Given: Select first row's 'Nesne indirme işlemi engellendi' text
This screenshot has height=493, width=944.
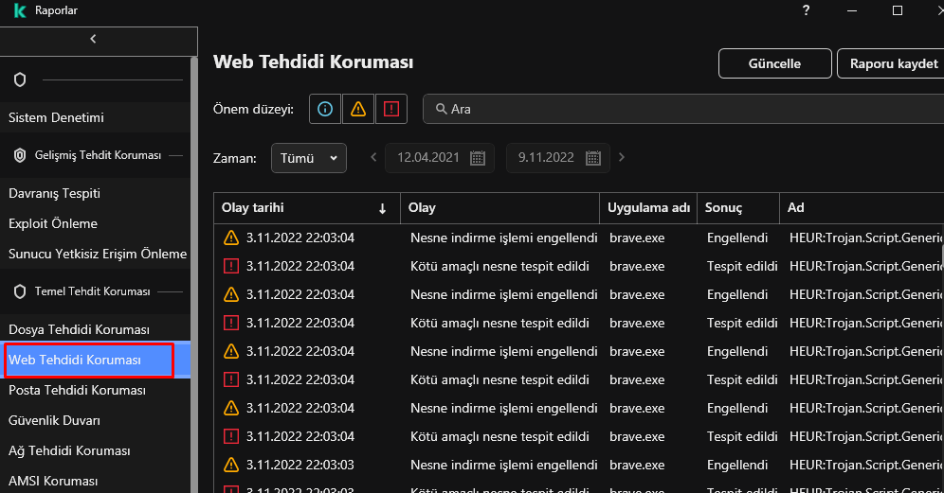Looking at the screenshot, I should point(504,238).
